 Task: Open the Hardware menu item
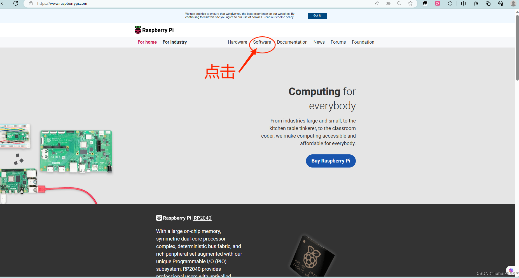[237, 42]
